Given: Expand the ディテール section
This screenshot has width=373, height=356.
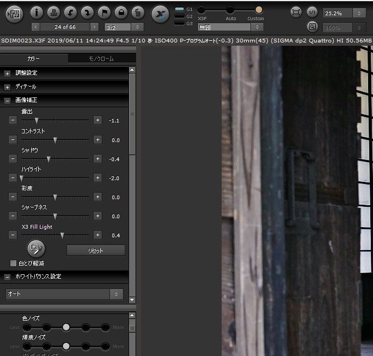Looking at the screenshot, I should (x=7, y=87).
